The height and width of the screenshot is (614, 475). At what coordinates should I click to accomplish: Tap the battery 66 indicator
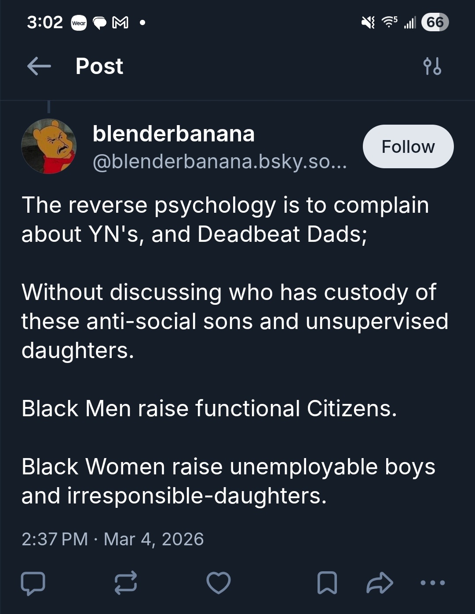[435, 22]
